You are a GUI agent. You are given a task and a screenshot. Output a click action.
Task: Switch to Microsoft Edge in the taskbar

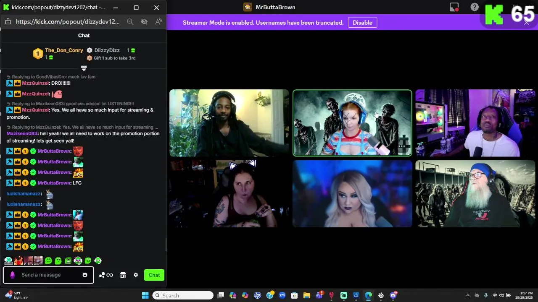pyautogui.click(x=368, y=295)
